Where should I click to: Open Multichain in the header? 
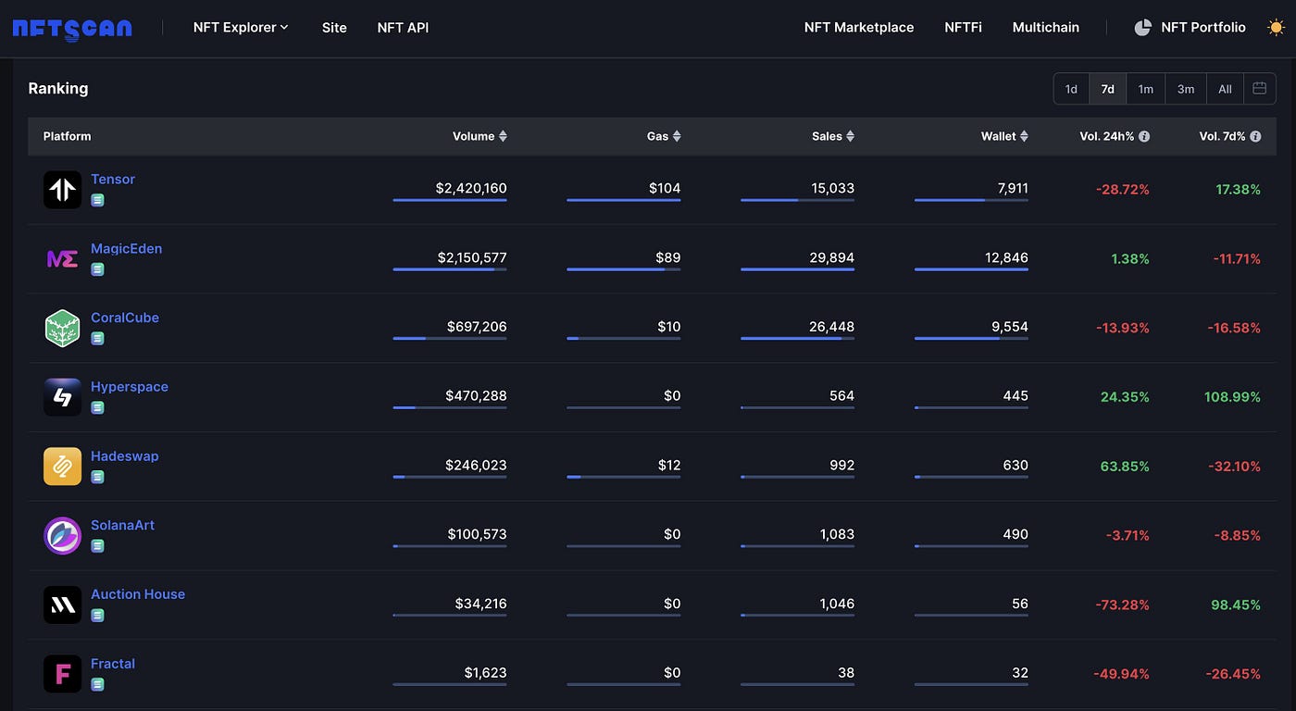(x=1046, y=28)
